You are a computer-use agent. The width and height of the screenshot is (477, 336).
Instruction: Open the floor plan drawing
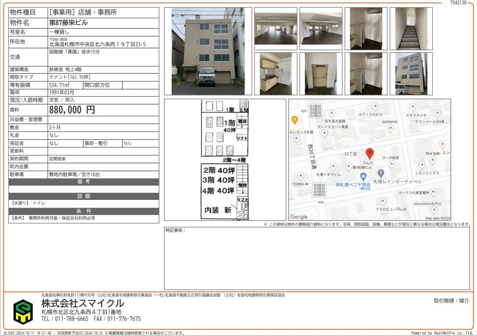click(225, 160)
